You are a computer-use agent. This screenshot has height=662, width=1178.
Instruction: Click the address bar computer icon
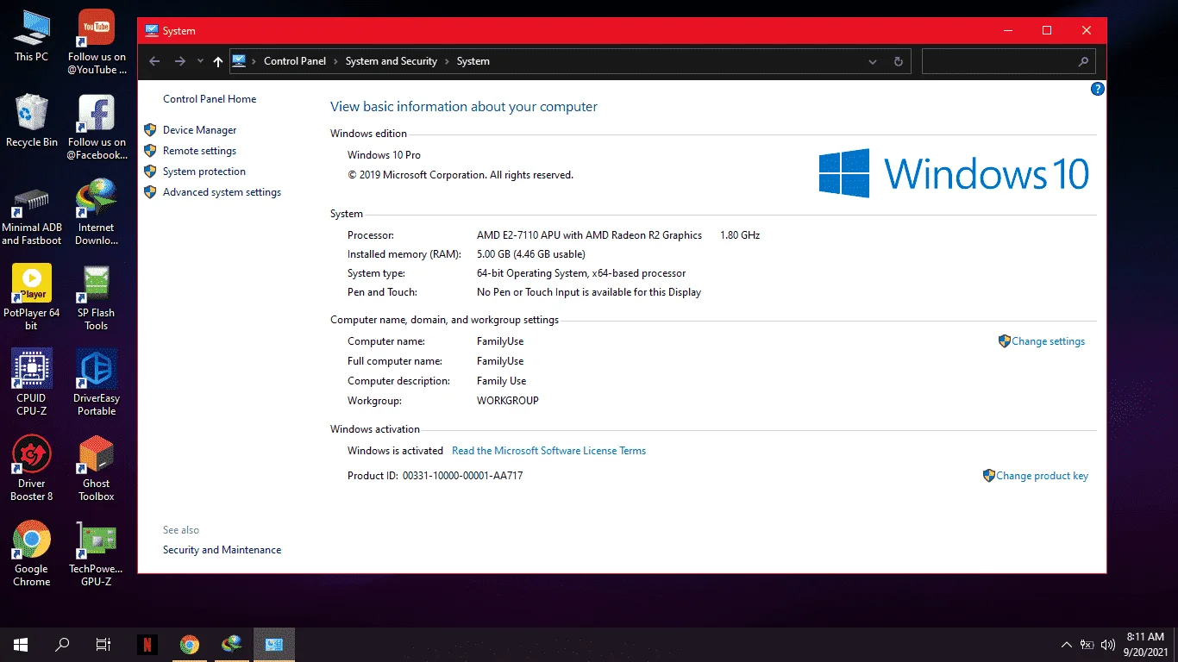[x=239, y=61]
